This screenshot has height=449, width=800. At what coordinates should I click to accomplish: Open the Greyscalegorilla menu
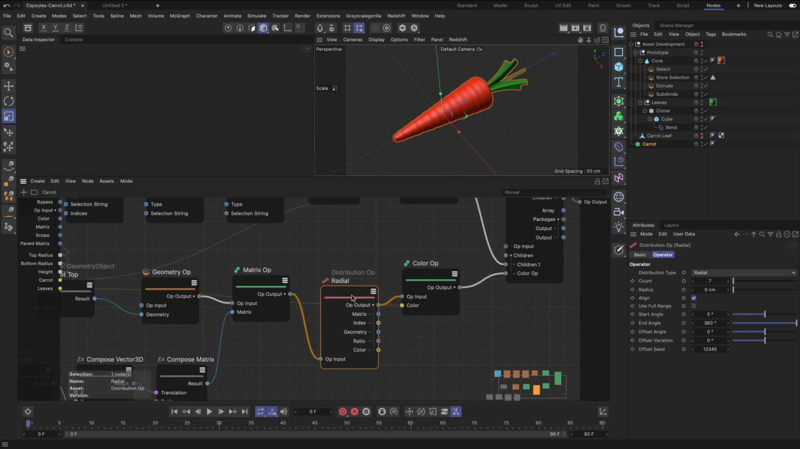click(363, 16)
